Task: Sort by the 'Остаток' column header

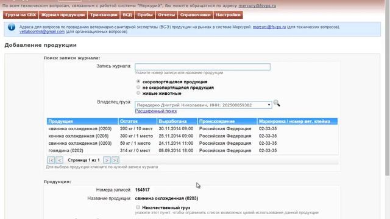Action: 138,122
